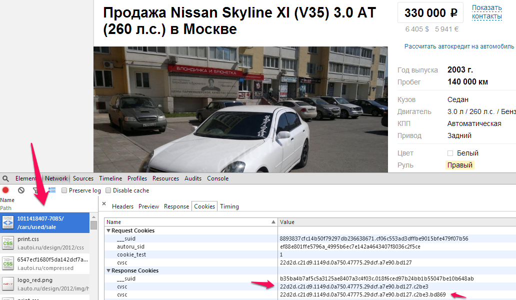The image size is (516, 300).
Task: Click the request list vertical scrollbar thumb
Action: pos(94,225)
